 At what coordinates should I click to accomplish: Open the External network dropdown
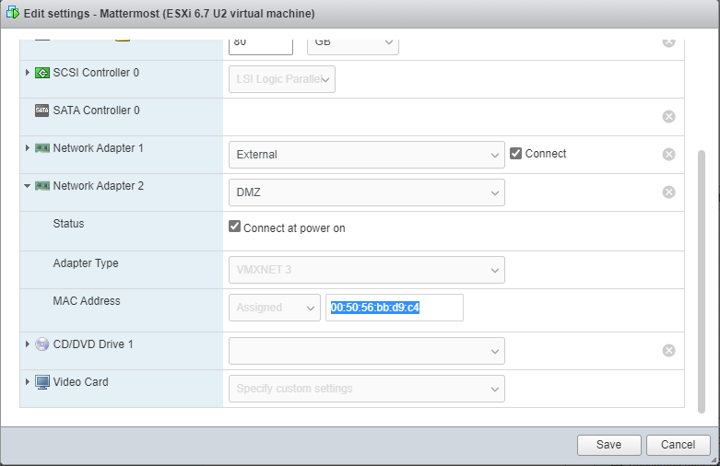366,155
